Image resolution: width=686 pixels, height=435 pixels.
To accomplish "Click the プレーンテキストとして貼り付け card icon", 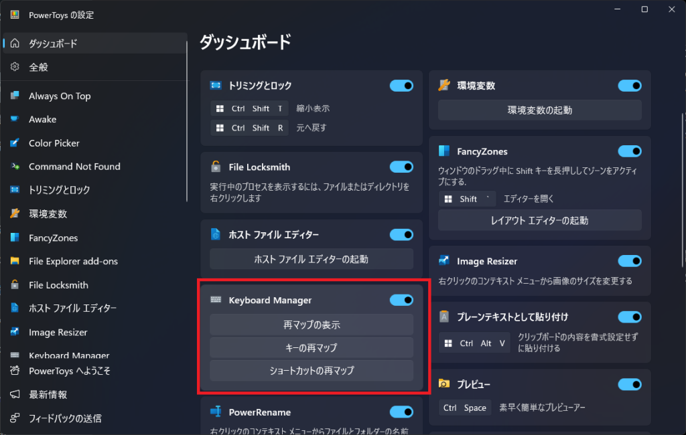I will [444, 317].
